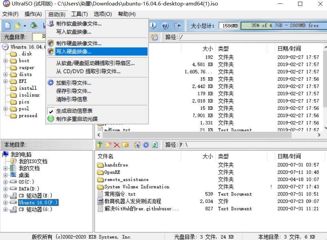Select CD 驱动器(G:) drive
327x240 pixels.
[x=35, y=209]
